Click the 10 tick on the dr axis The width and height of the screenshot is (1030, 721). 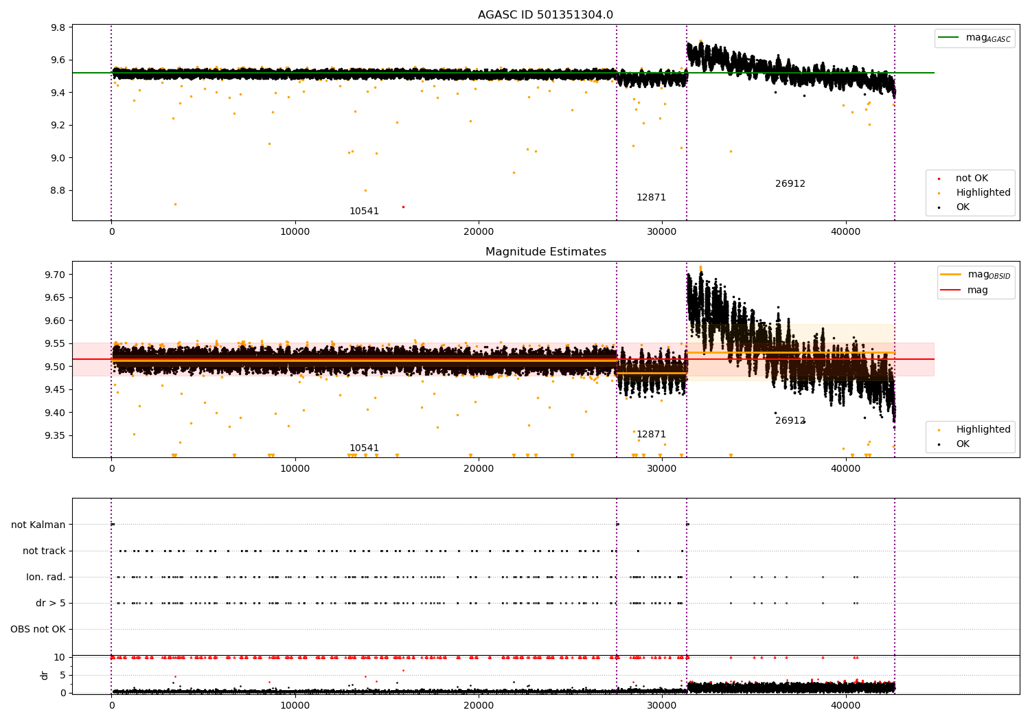tap(60, 658)
